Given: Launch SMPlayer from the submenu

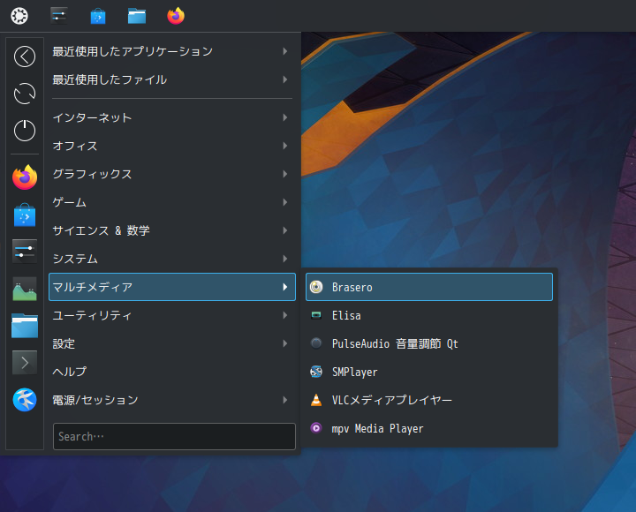Looking at the screenshot, I should pyautogui.click(x=429, y=372).
